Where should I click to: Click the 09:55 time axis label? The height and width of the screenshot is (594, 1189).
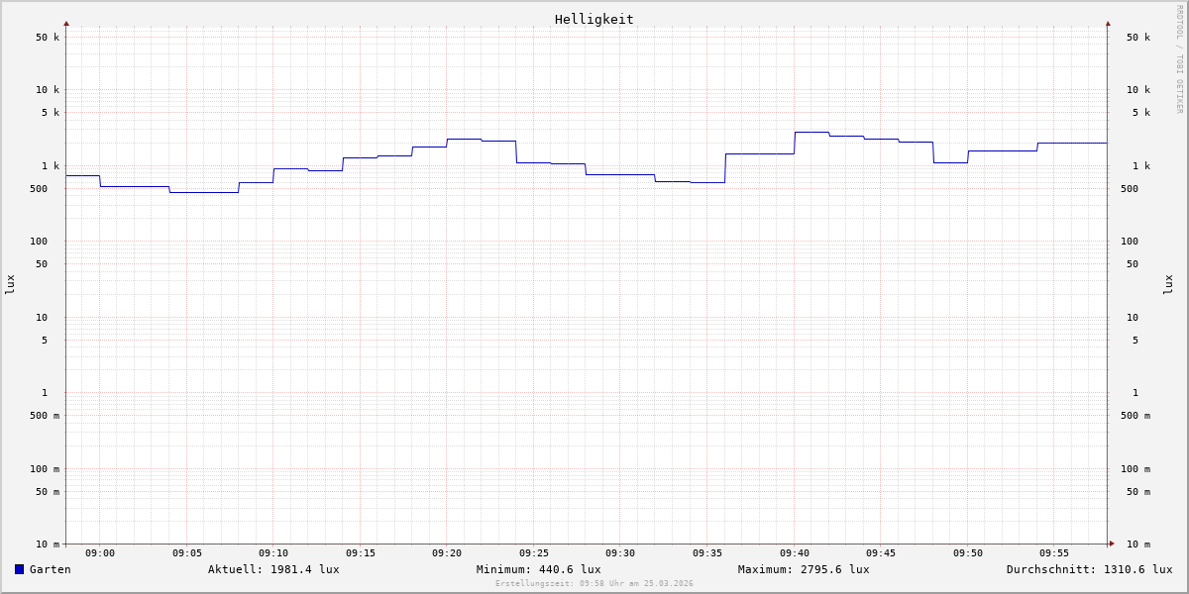click(1054, 553)
